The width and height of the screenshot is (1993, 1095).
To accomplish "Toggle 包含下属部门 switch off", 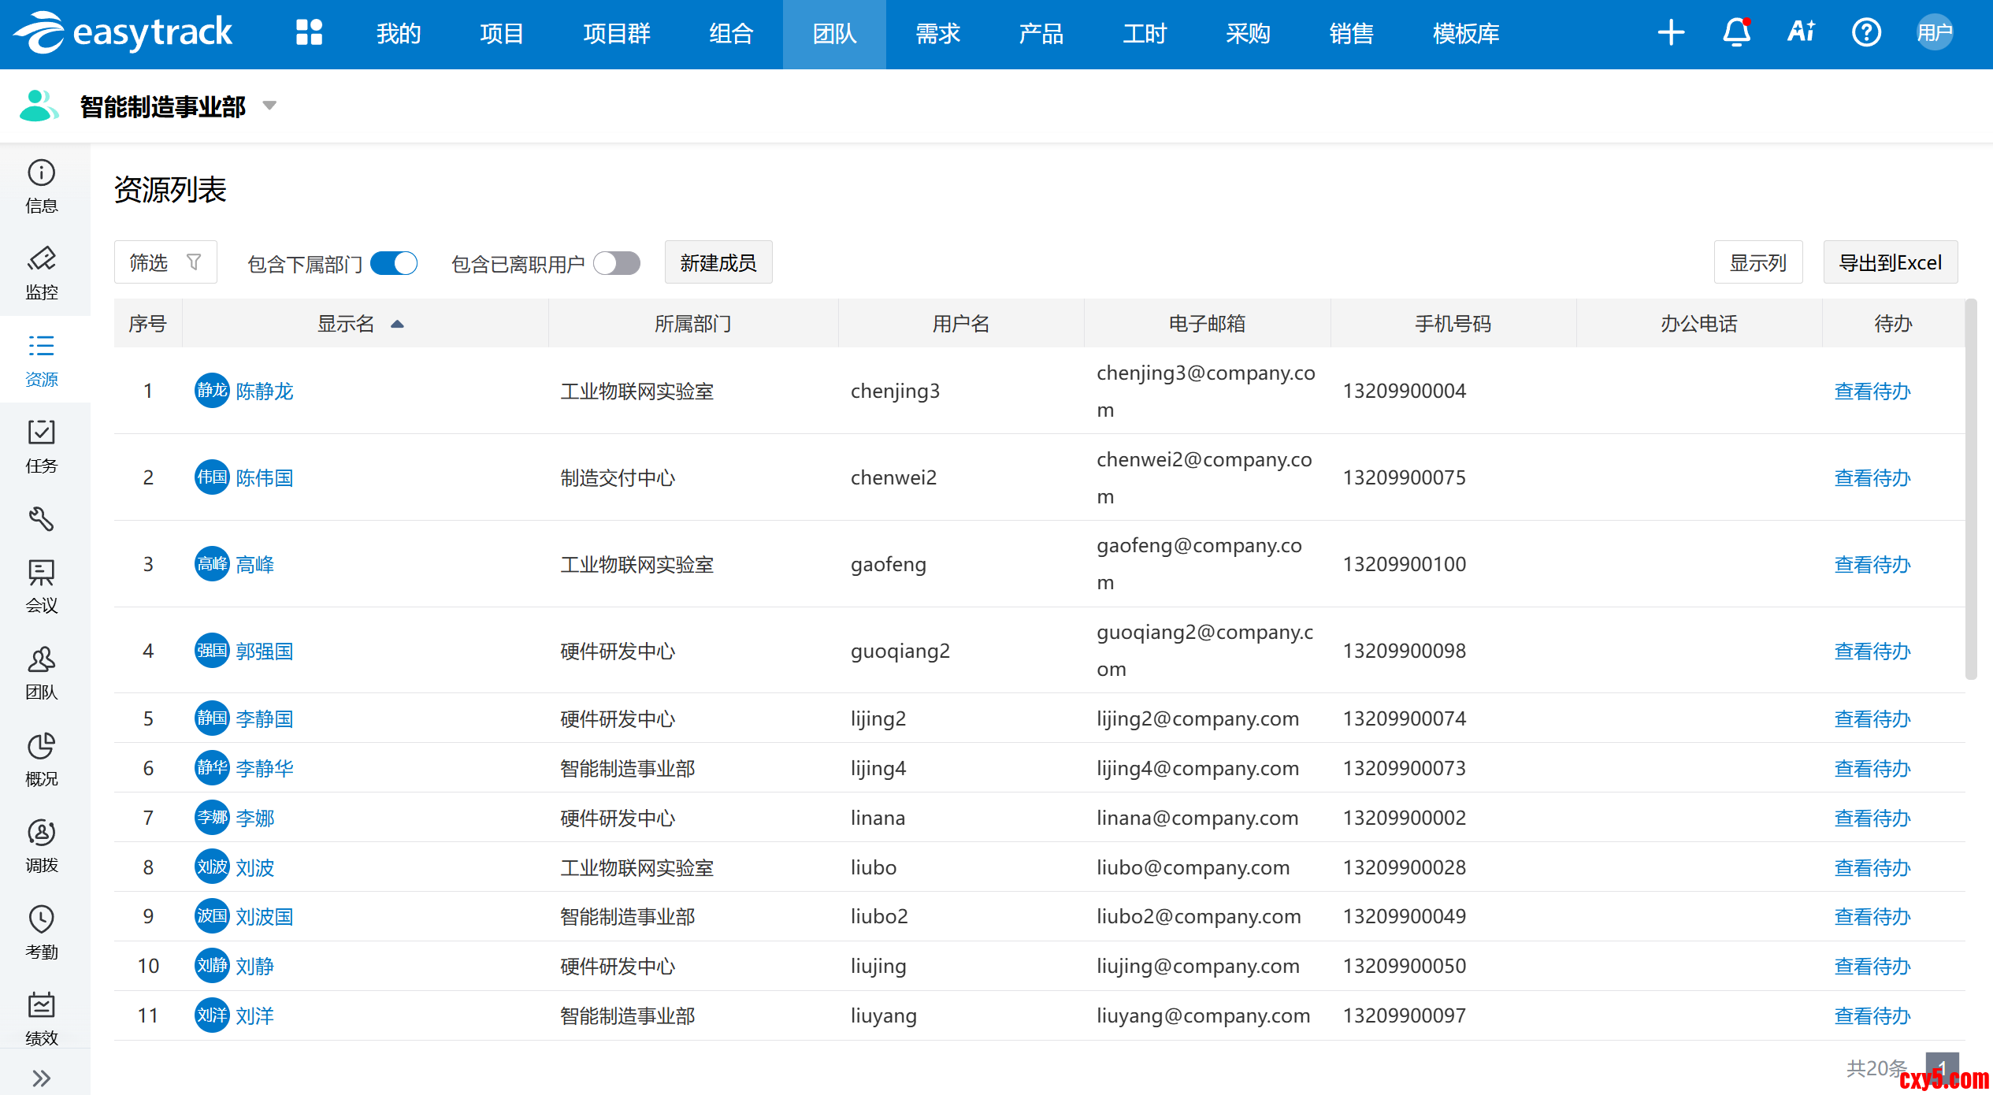I will 394,263.
